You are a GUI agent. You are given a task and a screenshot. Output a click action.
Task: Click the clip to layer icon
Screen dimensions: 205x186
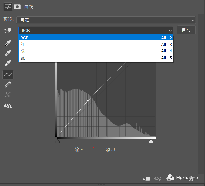coord(146,179)
